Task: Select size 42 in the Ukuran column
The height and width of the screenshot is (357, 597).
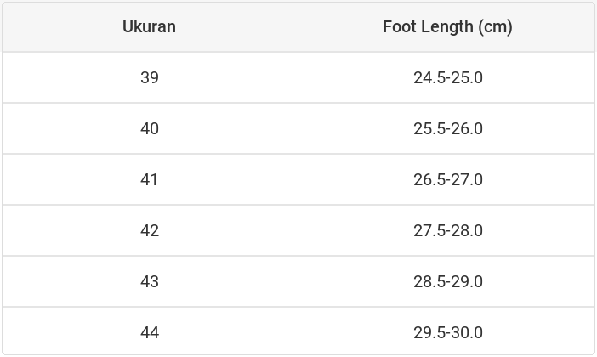Action: click(150, 230)
